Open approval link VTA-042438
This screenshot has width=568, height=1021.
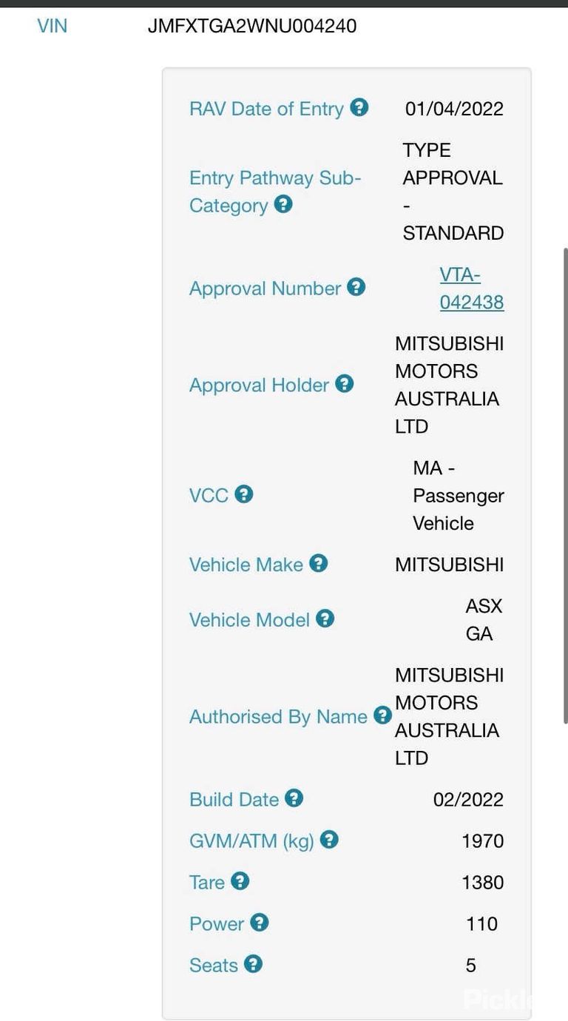click(x=472, y=289)
